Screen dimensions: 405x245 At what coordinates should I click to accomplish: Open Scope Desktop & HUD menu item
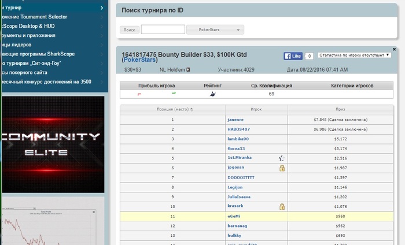(27, 26)
